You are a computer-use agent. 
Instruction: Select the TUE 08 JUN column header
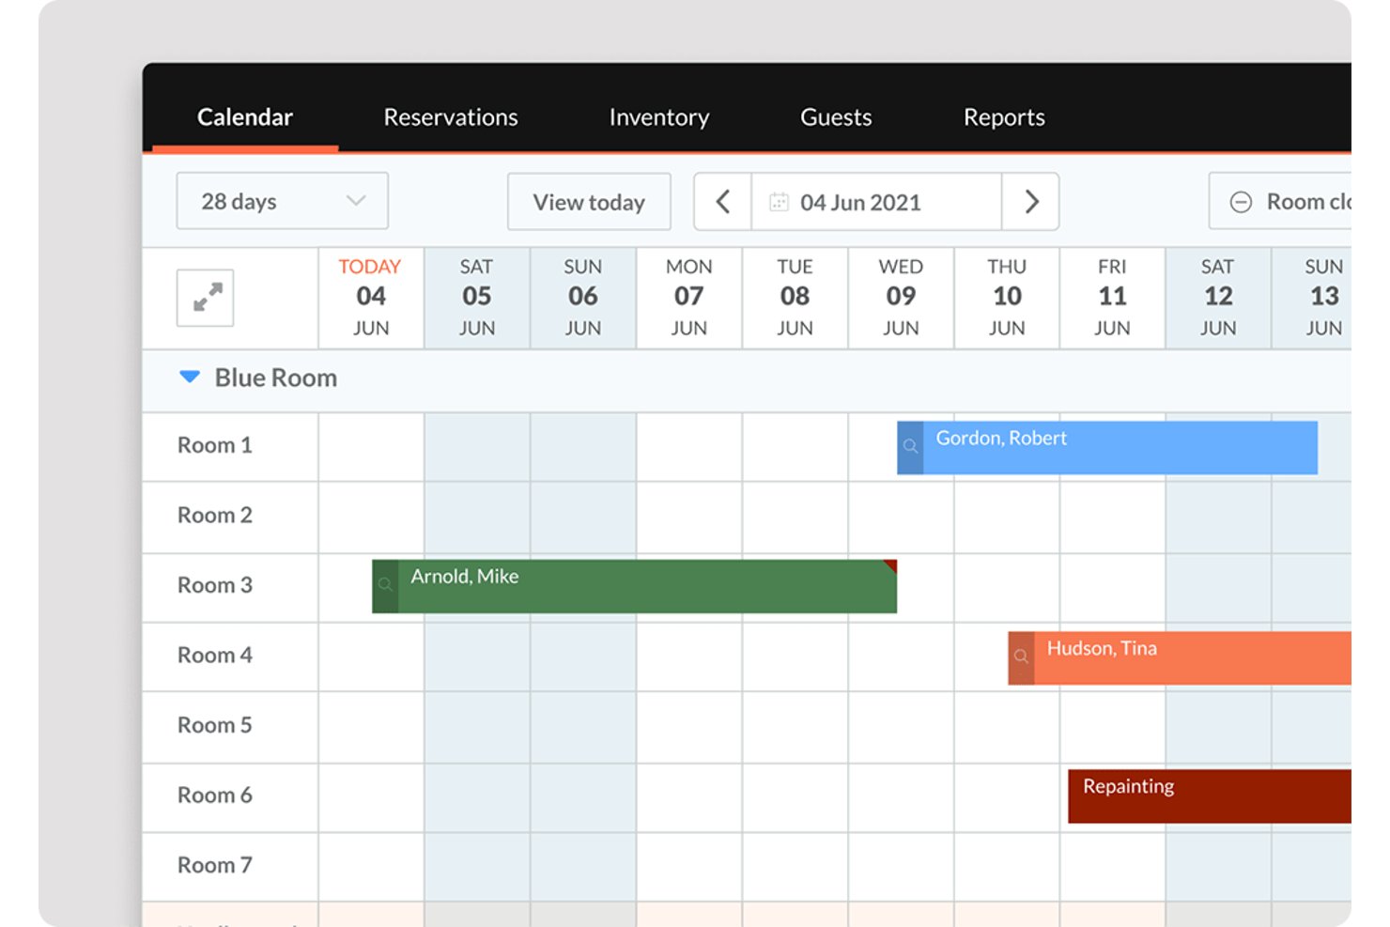tap(795, 298)
